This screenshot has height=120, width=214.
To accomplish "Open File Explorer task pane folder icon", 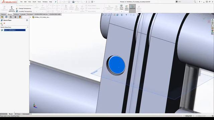I will pos(213,26).
